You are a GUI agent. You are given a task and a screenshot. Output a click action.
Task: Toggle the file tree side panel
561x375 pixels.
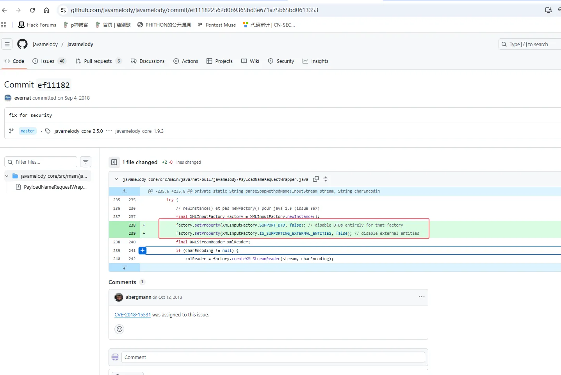click(114, 162)
